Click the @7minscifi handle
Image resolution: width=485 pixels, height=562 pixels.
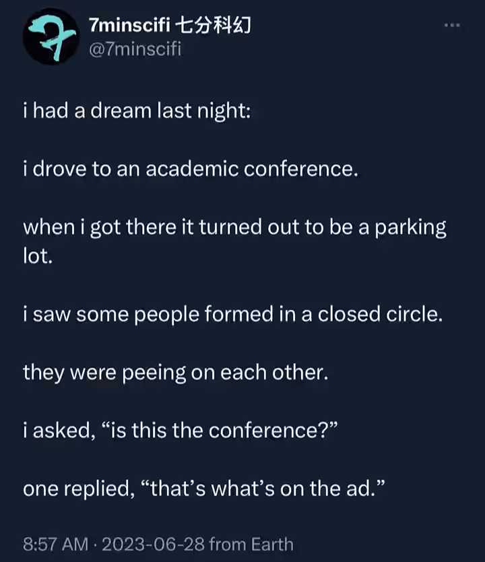coord(135,49)
